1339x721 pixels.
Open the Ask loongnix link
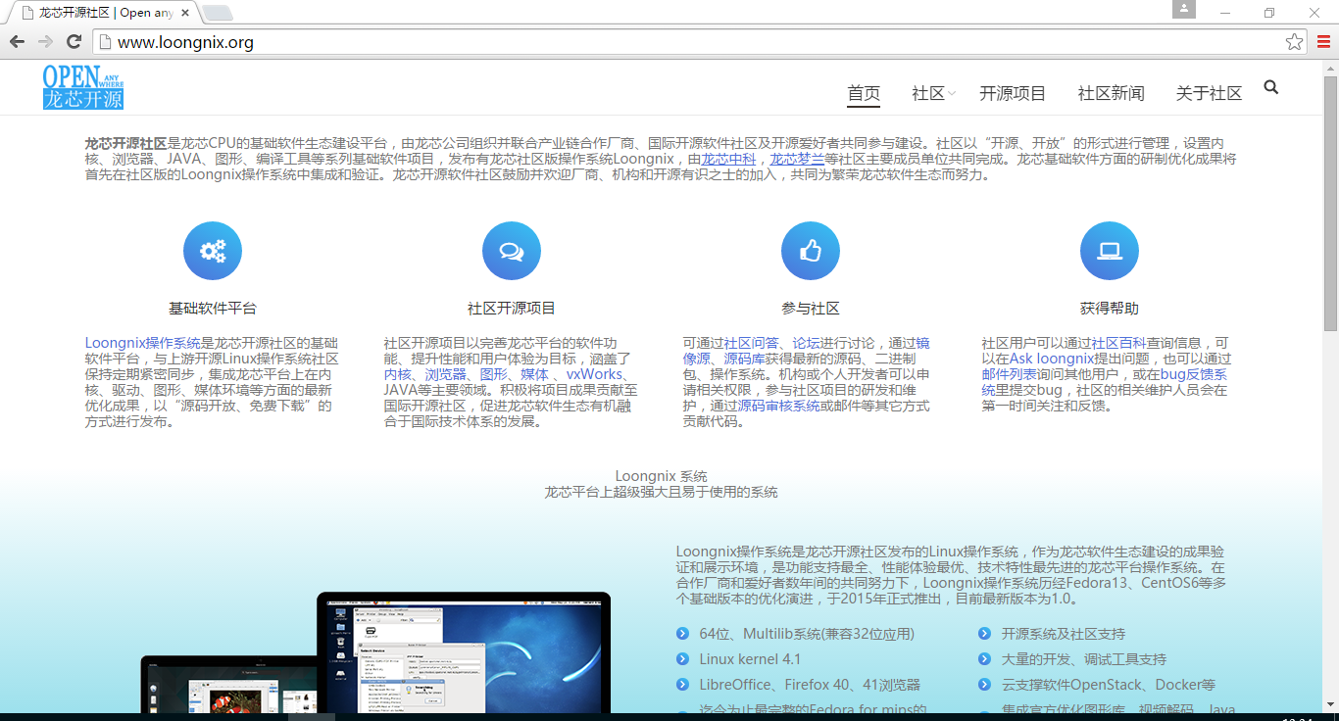(1052, 359)
